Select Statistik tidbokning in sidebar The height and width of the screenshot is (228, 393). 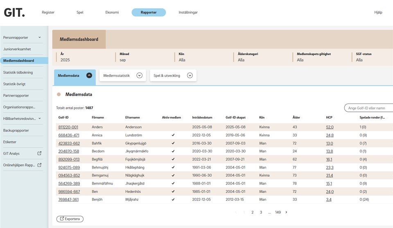[18, 72]
